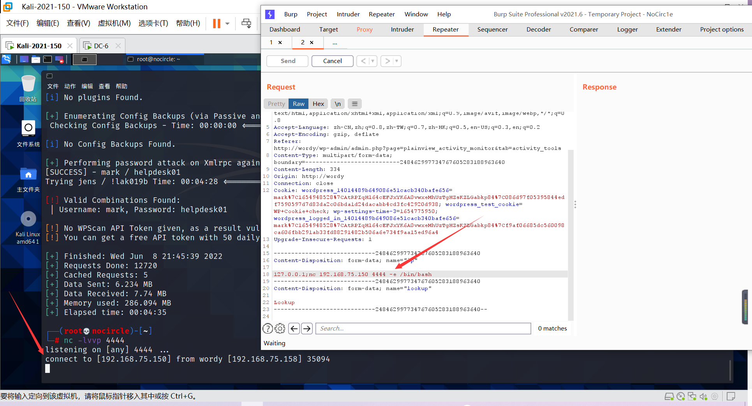
Task: Open VMware 文件(F) menu
Action: (x=18, y=23)
